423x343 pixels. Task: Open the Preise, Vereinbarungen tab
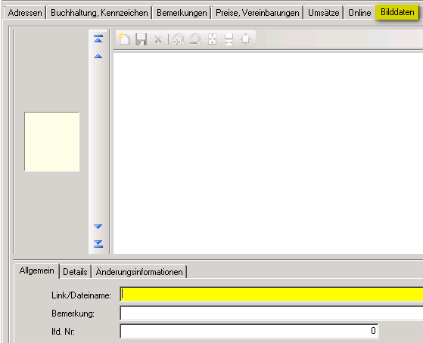click(x=257, y=13)
